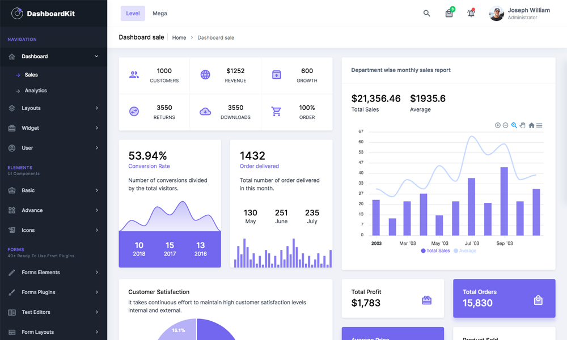Open the clipboard tasks icon with badge

coord(449,14)
